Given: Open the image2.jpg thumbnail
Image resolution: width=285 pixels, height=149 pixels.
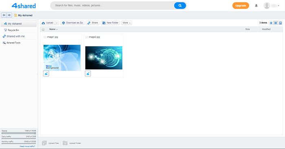Looking at the screenshot, I should [104, 58].
